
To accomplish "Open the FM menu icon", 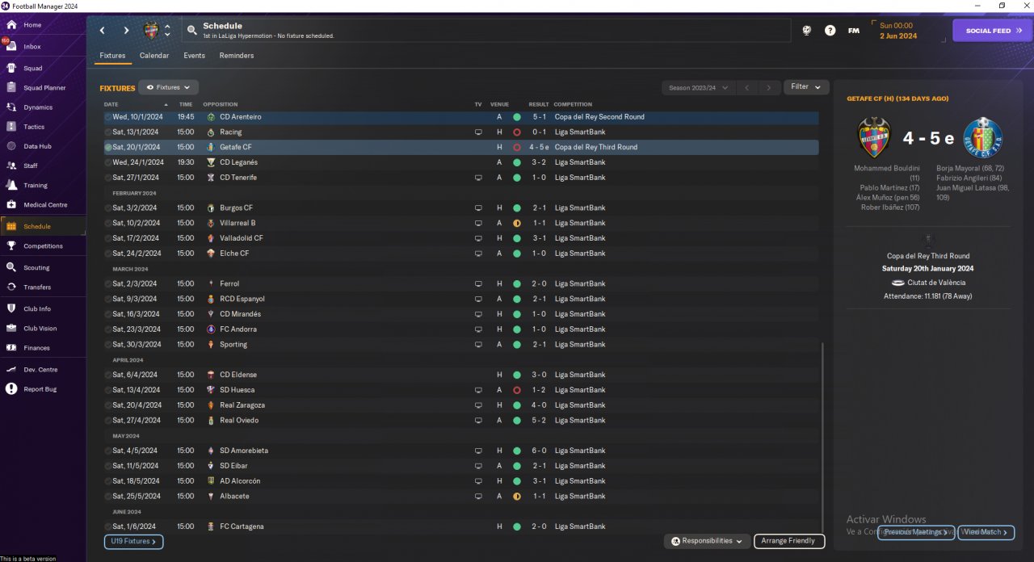I will point(854,31).
